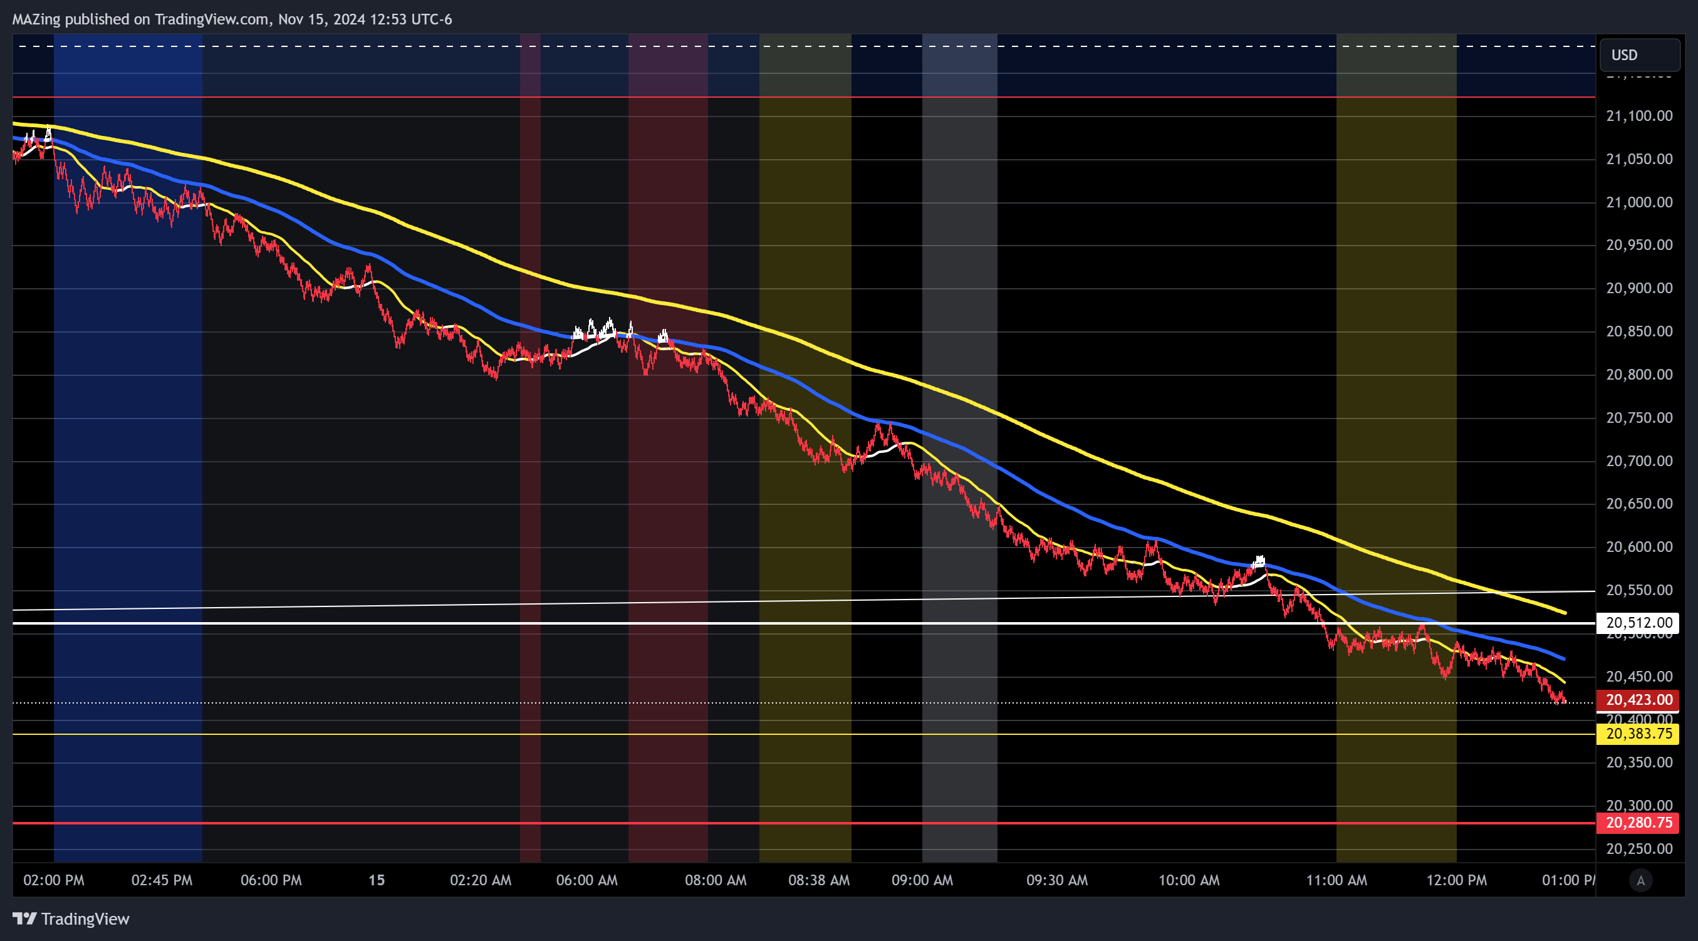This screenshot has width=1698, height=941.
Task: Click the 20,650.00 price axis value
Action: 1639,504
